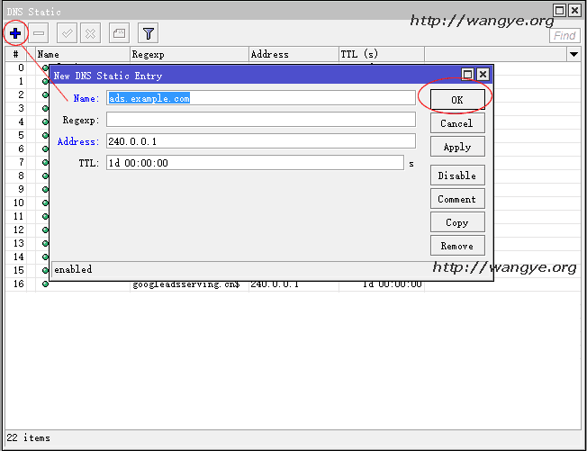Maximize the DNS Static window

[x=559, y=11]
